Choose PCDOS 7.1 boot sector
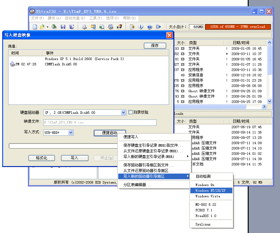The image size is (280, 233). pyautogui.click(x=211, y=210)
